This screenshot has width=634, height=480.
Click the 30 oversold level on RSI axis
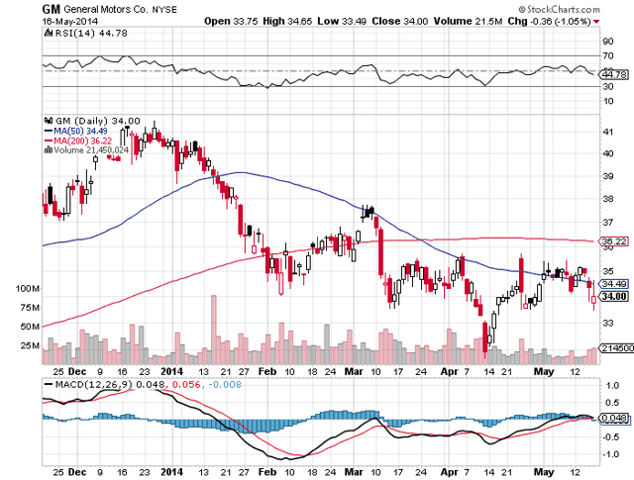click(x=608, y=86)
